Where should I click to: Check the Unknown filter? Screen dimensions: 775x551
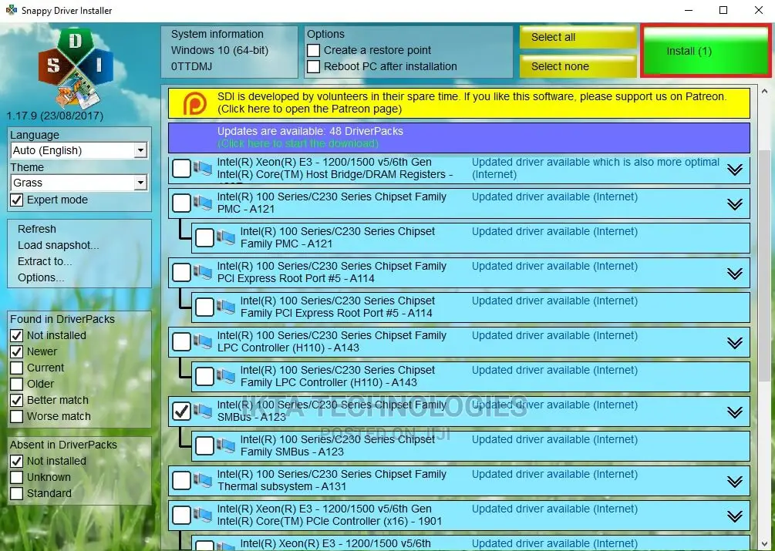pos(17,477)
